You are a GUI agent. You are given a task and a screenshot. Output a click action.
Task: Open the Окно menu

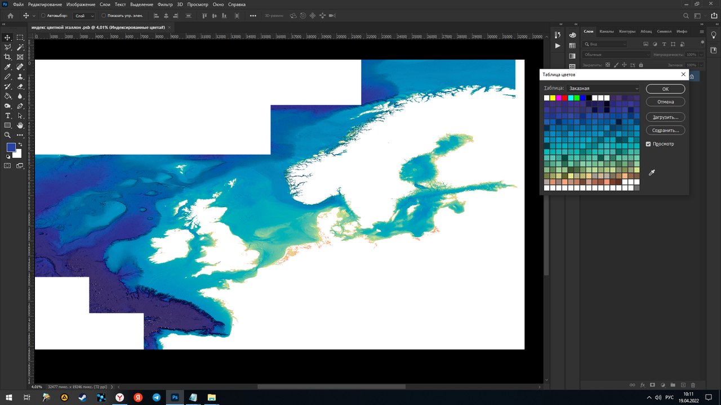coord(218,4)
